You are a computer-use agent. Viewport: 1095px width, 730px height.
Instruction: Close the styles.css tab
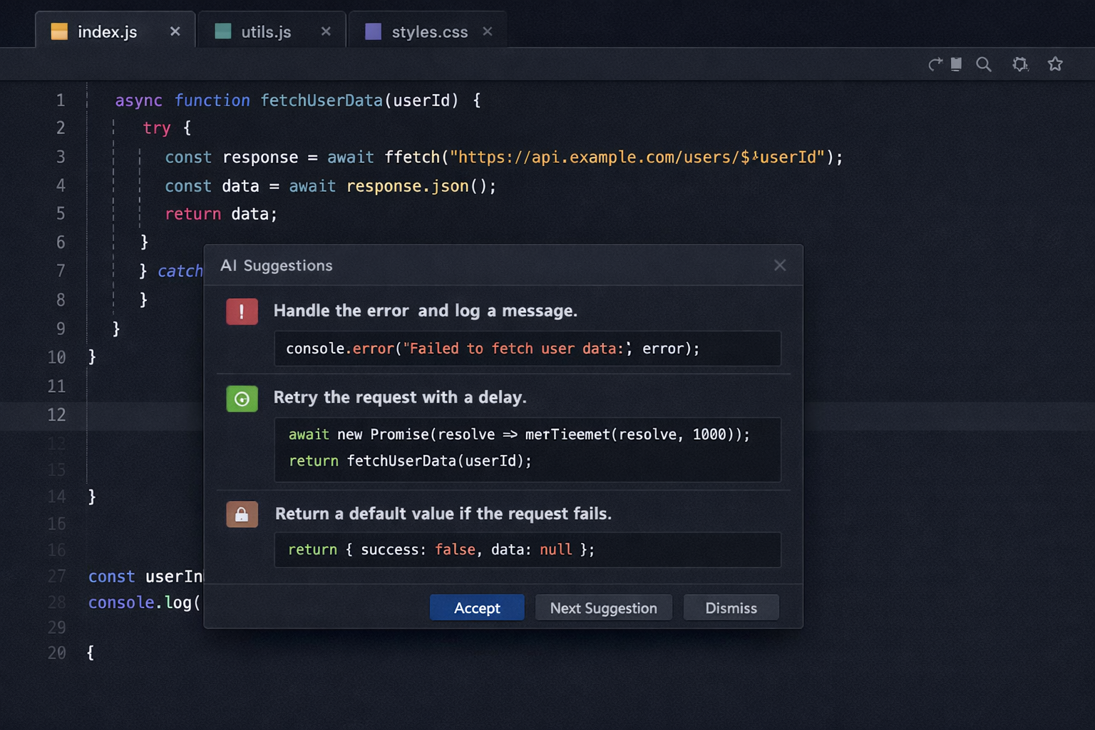coord(487,31)
